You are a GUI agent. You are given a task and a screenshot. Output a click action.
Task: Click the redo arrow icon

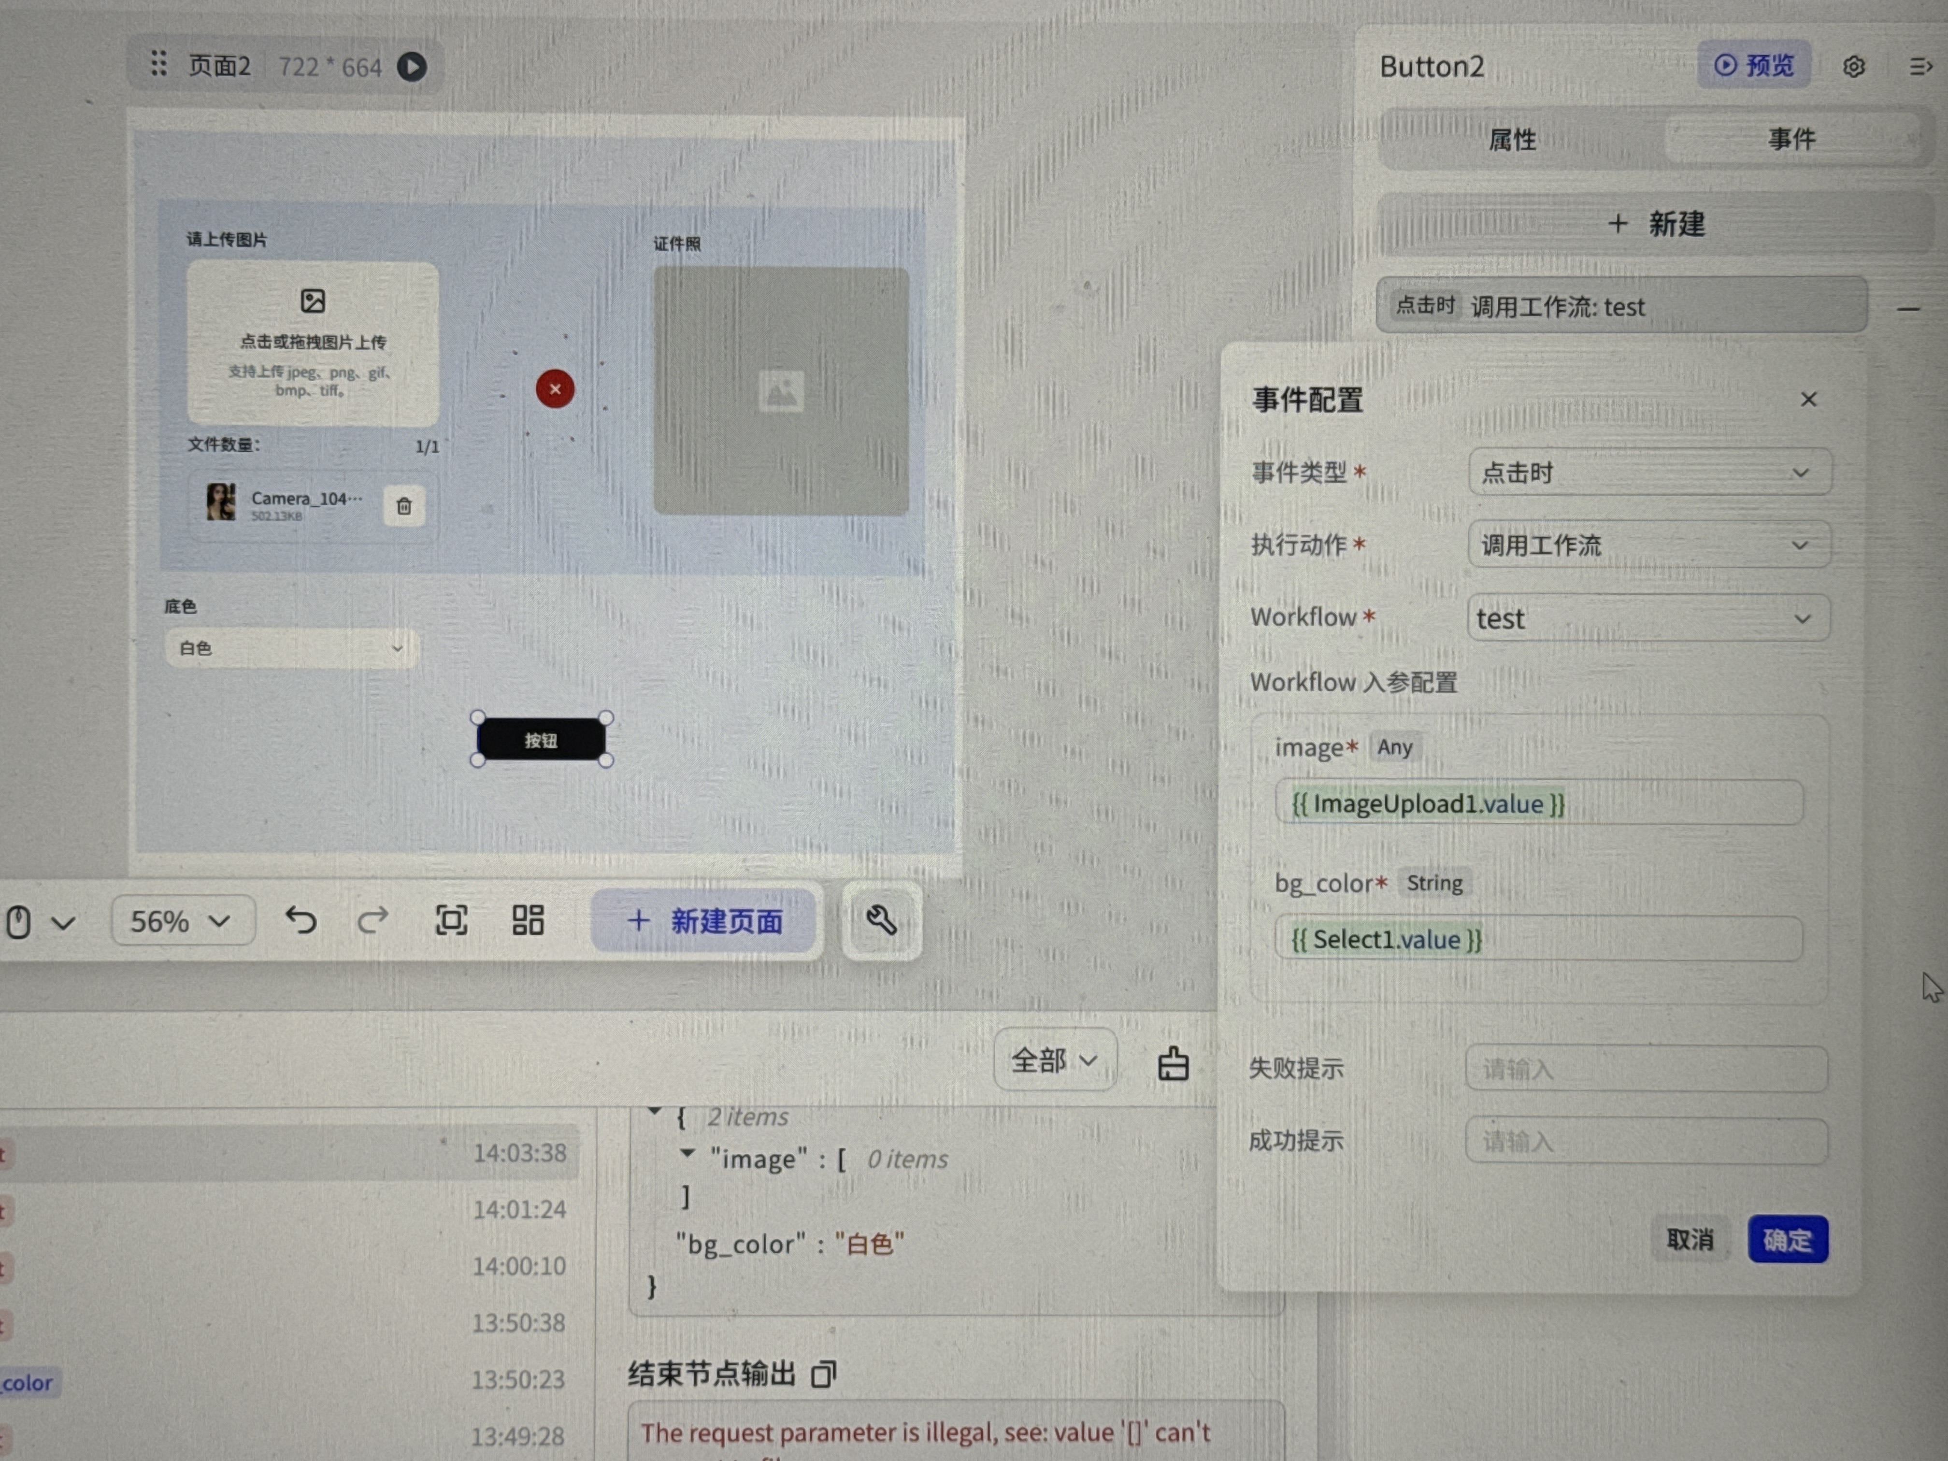click(373, 920)
